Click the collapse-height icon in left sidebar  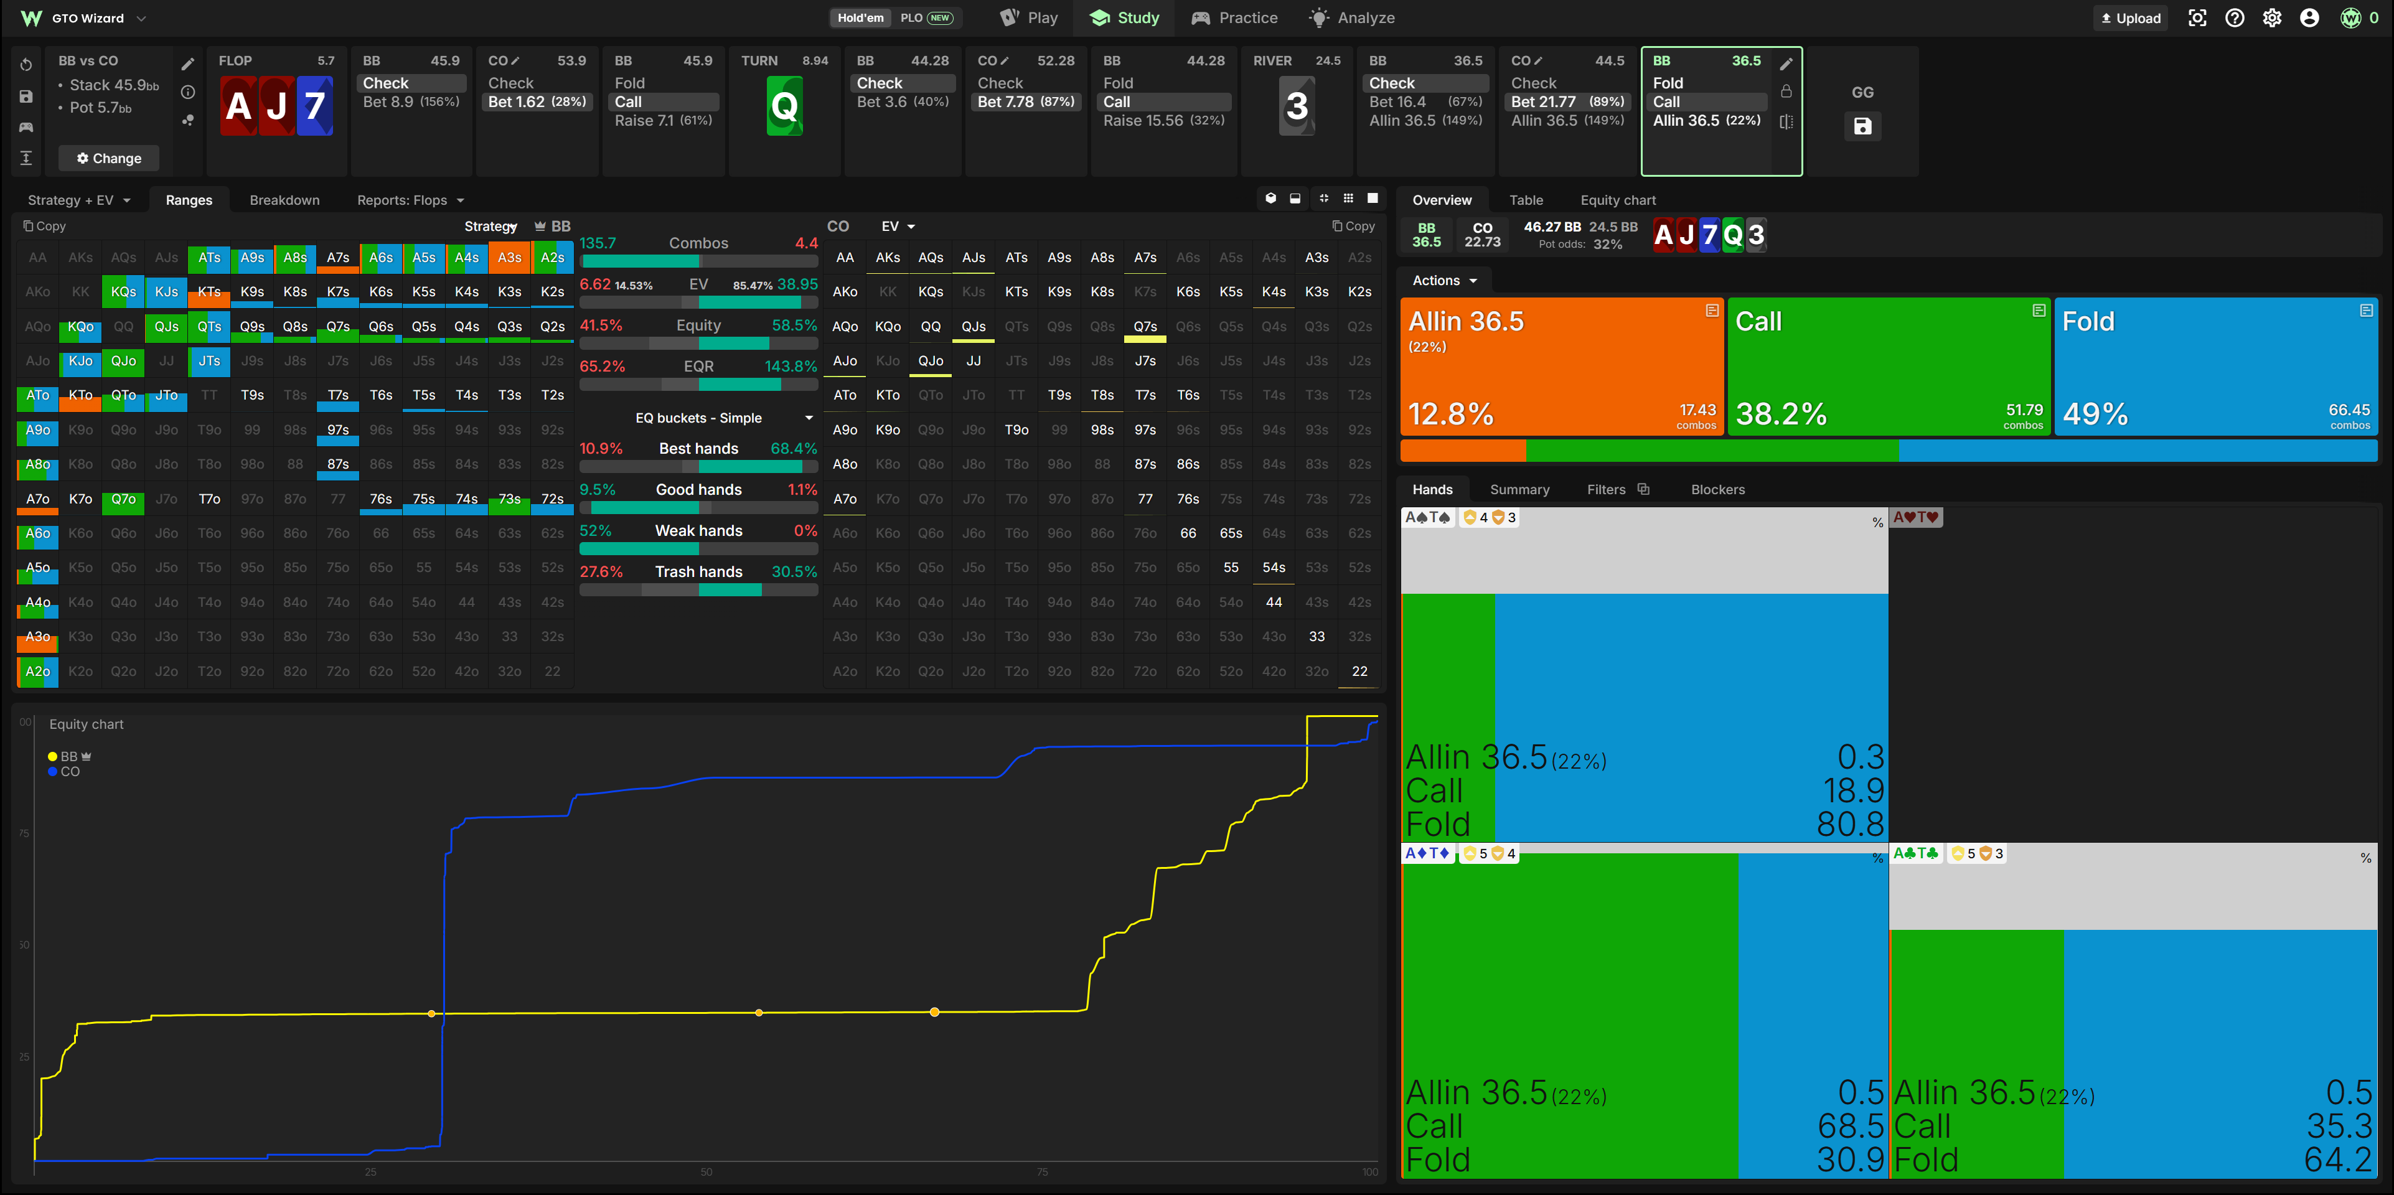point(26,158)
